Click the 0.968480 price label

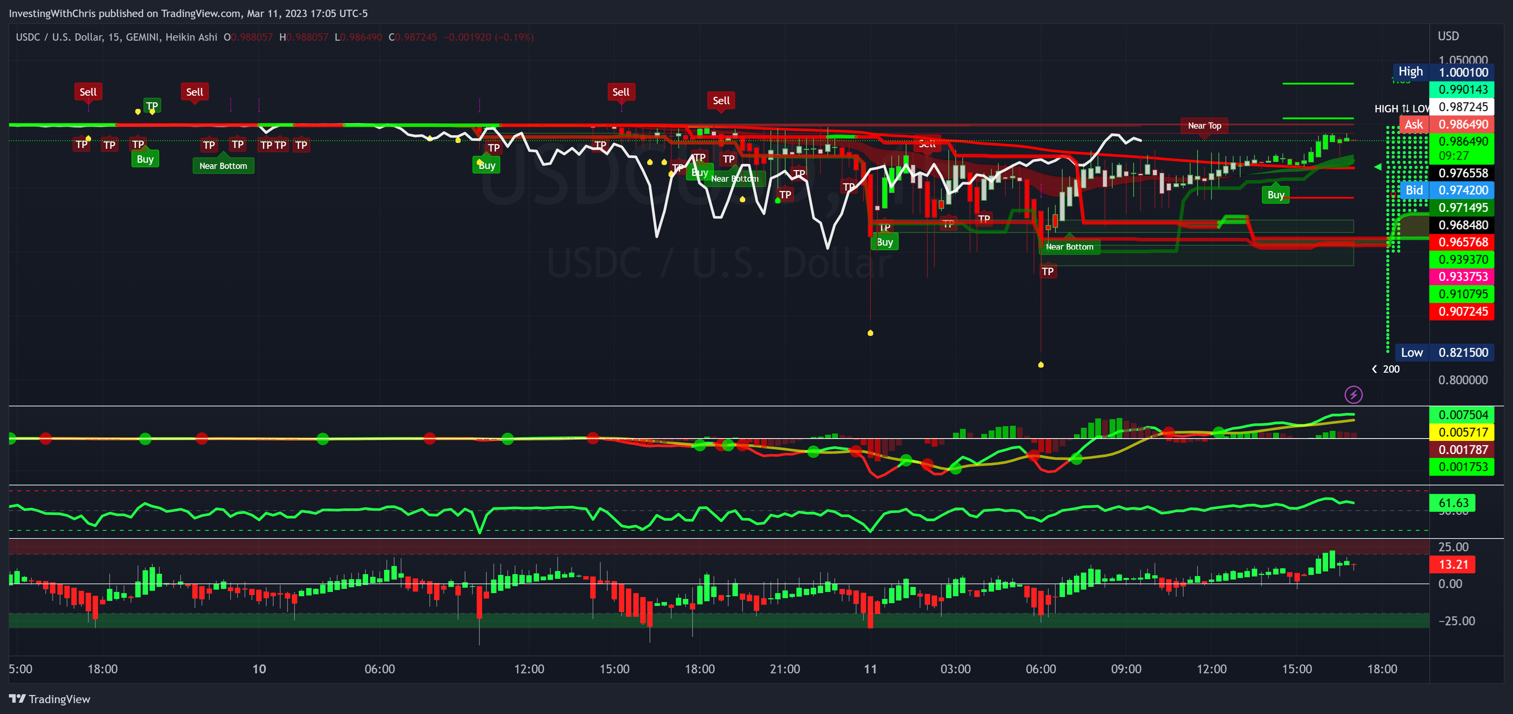(1462, 225)
